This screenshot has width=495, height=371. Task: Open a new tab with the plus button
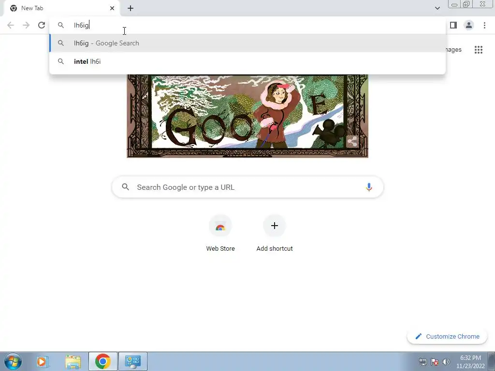tap(131, 8)
